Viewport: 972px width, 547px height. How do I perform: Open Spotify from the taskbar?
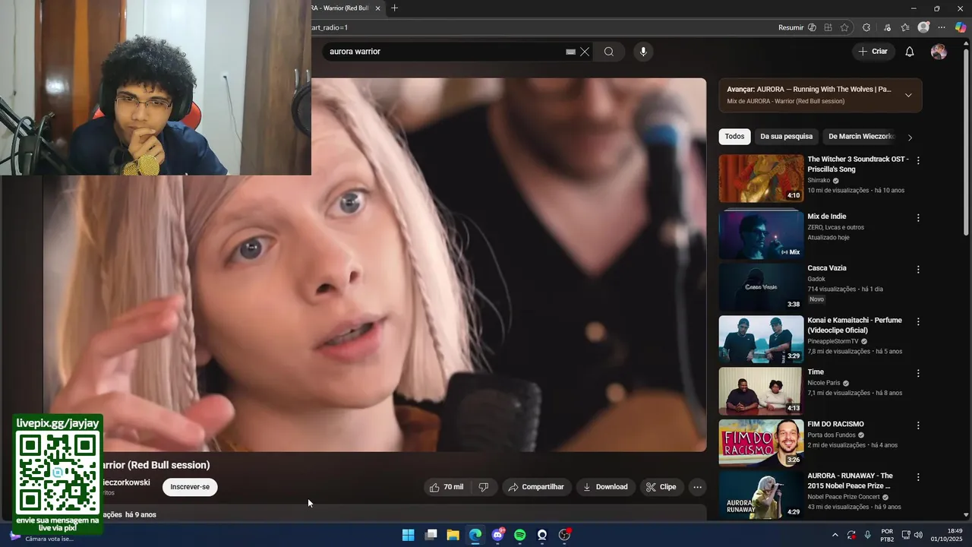pyautogui.click(x=519, y=535)
